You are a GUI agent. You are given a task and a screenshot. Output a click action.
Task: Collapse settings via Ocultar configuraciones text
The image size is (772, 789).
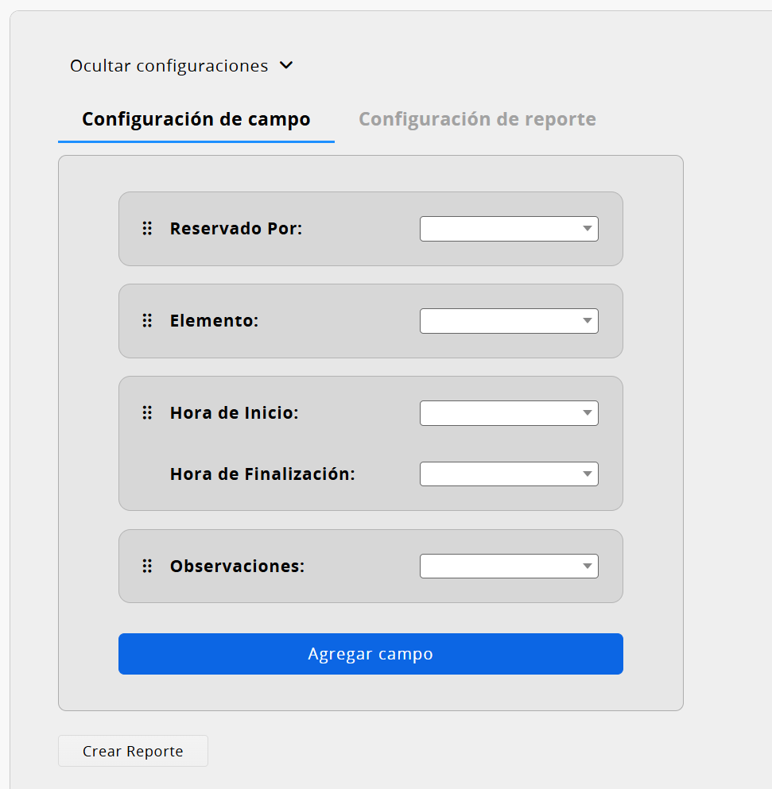pyautogui.click(x=169, y=66)
